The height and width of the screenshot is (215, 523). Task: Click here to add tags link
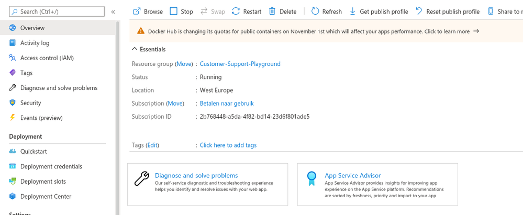(x=228, y=145)
